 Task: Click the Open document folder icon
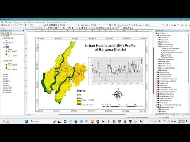4,25
